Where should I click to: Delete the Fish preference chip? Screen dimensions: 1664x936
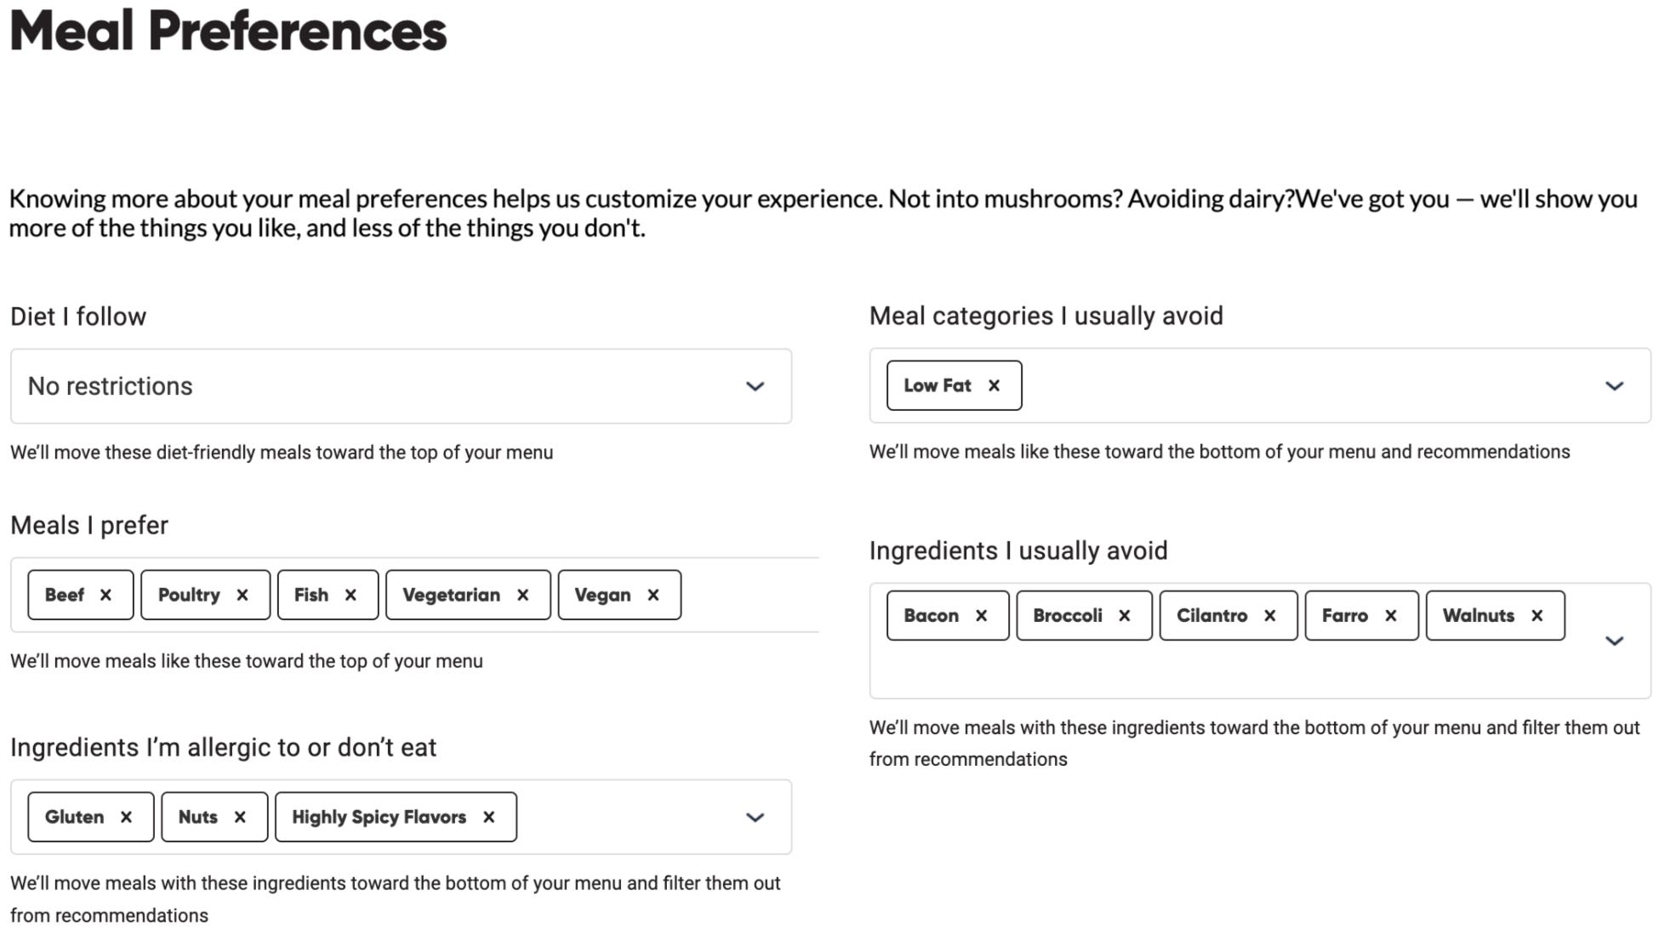point(350,595)
